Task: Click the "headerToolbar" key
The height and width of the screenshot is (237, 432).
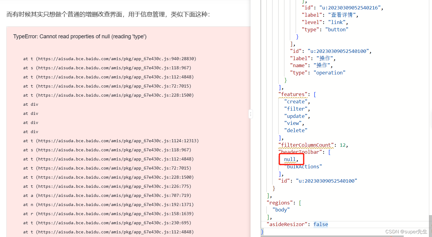Action: [x=300, y=152]
